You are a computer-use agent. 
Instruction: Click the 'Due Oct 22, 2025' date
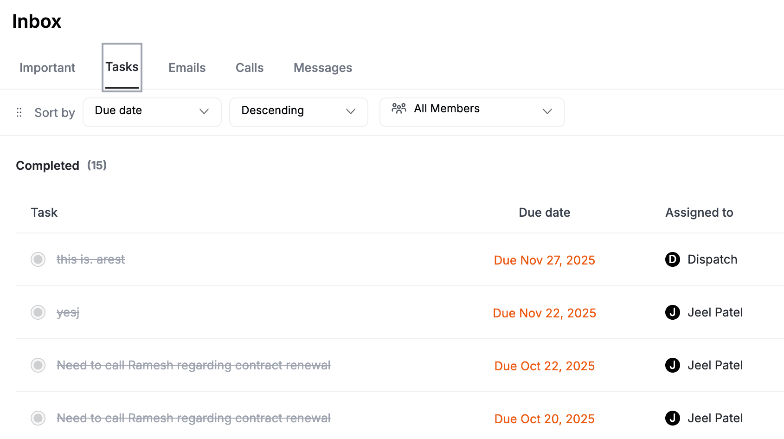[x=545, y=366]
